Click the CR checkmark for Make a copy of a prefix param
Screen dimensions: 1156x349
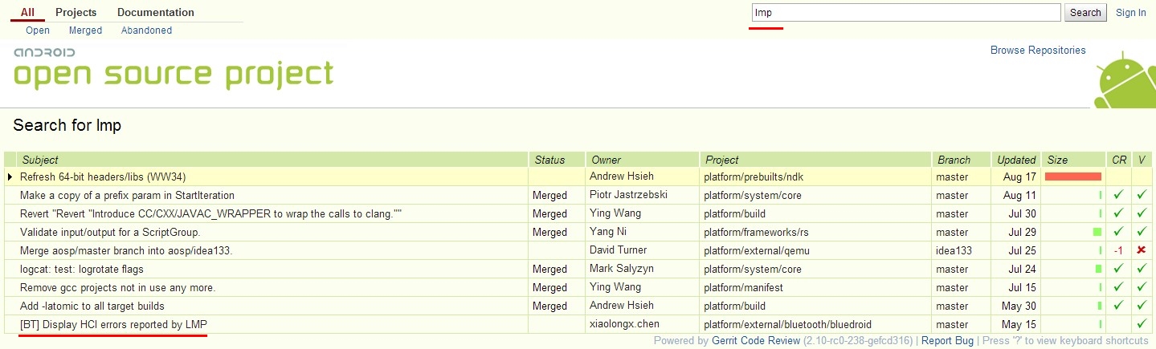[1118, 195]
